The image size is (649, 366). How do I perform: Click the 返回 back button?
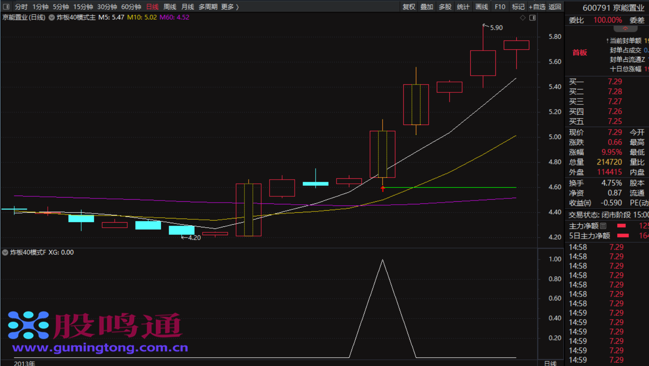(555, 7)
